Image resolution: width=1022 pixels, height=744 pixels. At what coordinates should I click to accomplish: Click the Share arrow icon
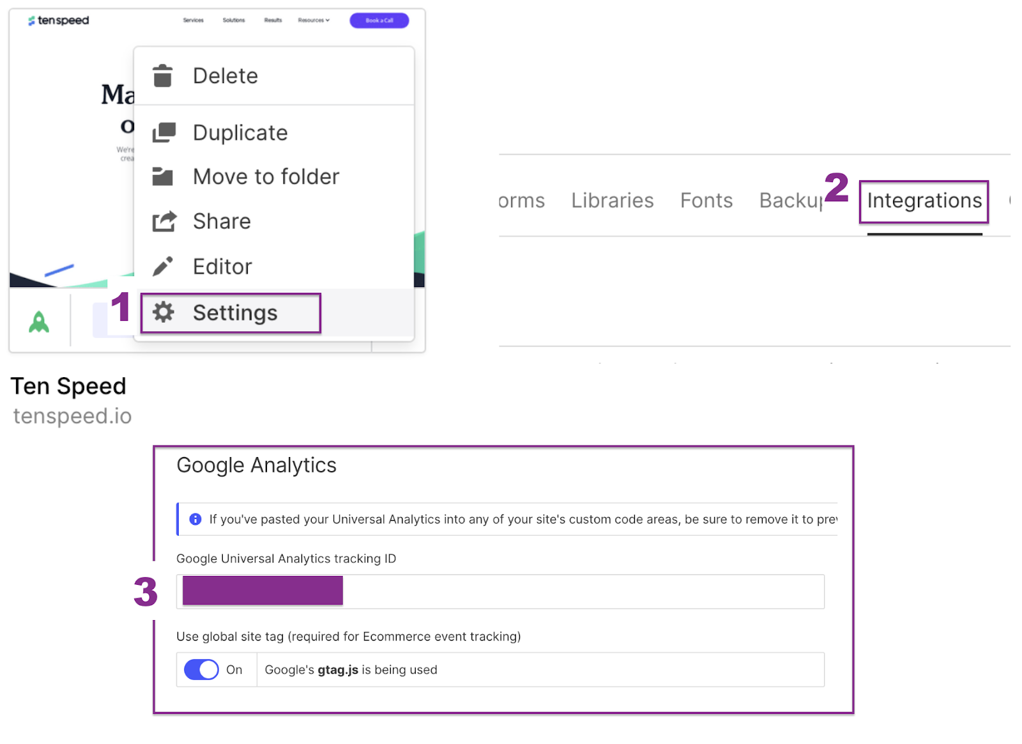[164, 221]
